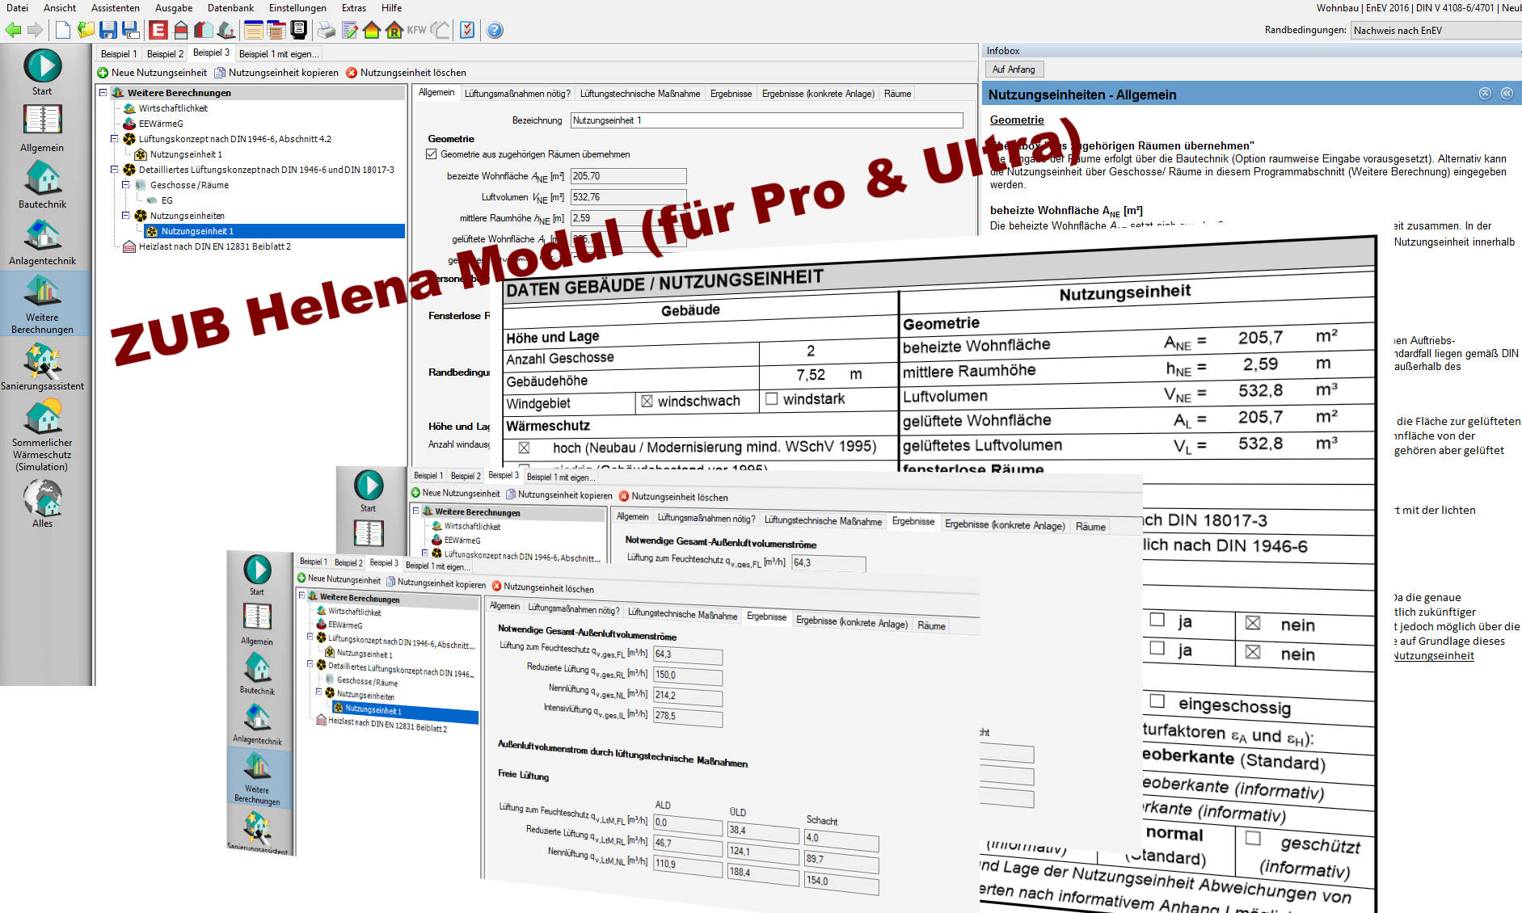Check the windstark checkbox
The image size is (1522, 913).
click(x=771, y=398)
